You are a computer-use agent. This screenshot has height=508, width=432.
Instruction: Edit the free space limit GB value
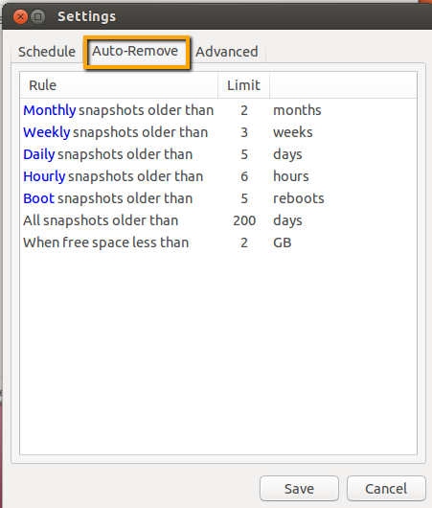click(244, 242)
